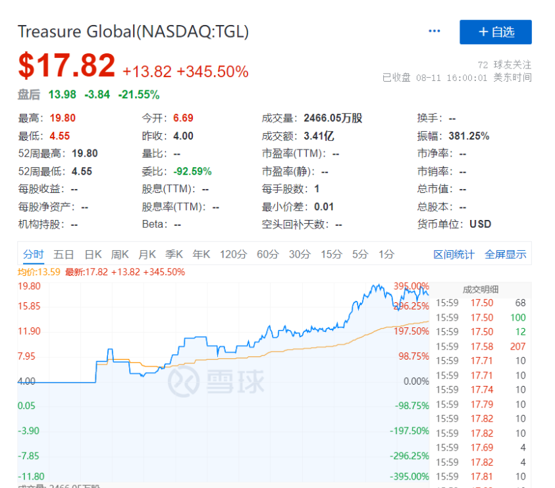Click the 成交额 value 3.41亿
The width and height of the screenshot is (555, 488).
click(319, 136)
